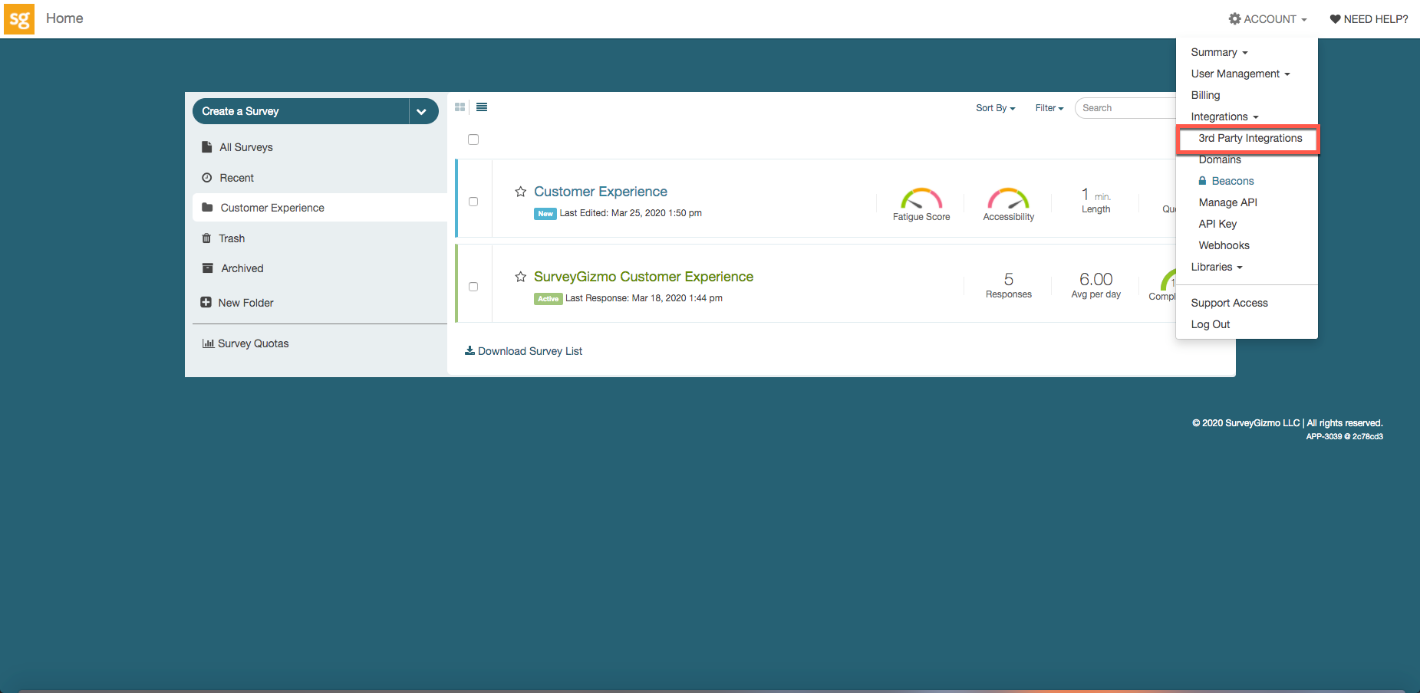Open Archived folder

coord(242,268)
